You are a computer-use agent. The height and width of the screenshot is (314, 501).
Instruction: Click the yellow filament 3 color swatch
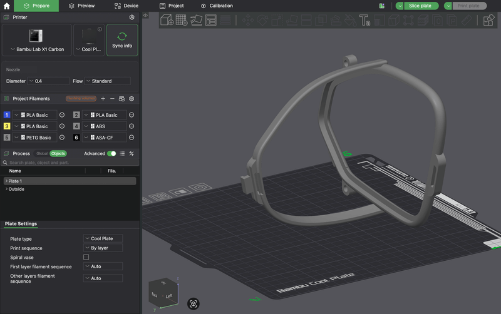(x=7, y=126)
